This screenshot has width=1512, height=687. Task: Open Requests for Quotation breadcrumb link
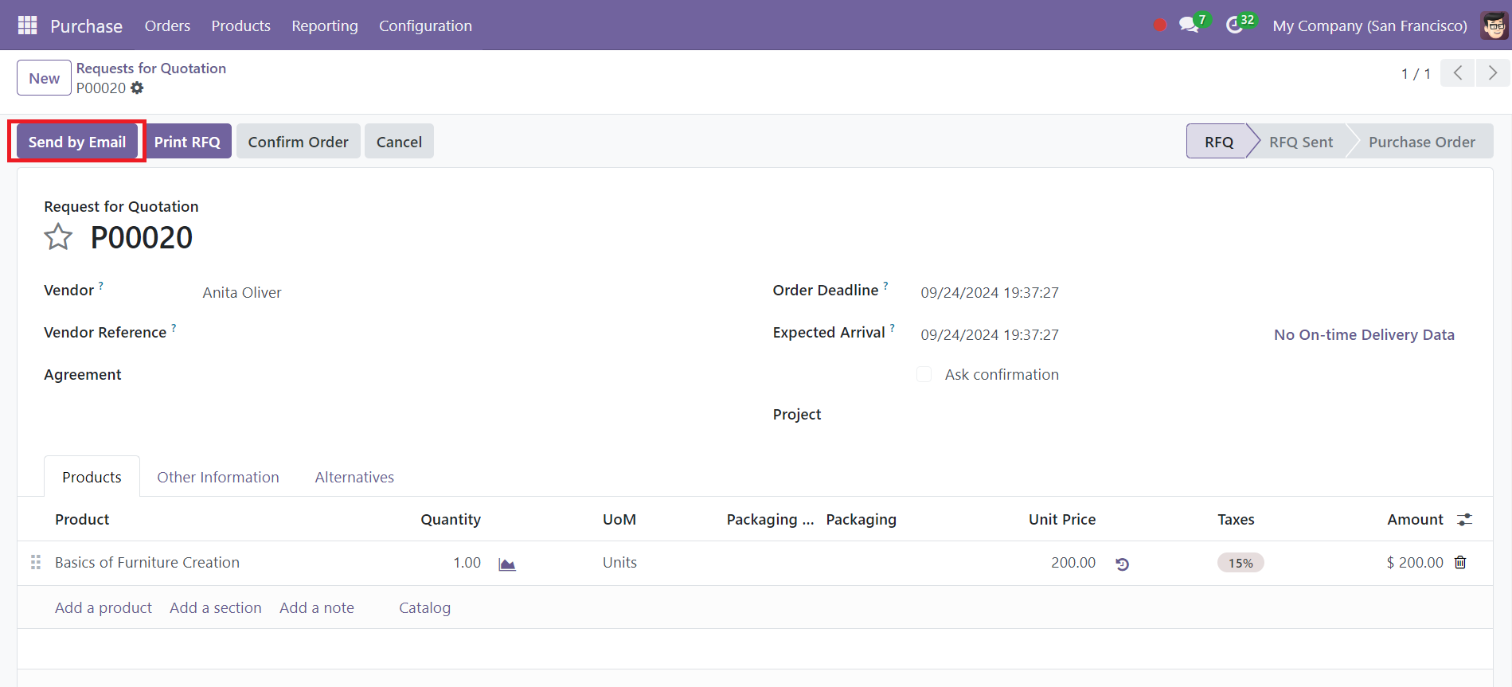[x=151, y=68]
